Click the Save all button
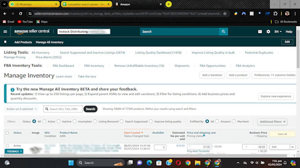 [282, 134]
